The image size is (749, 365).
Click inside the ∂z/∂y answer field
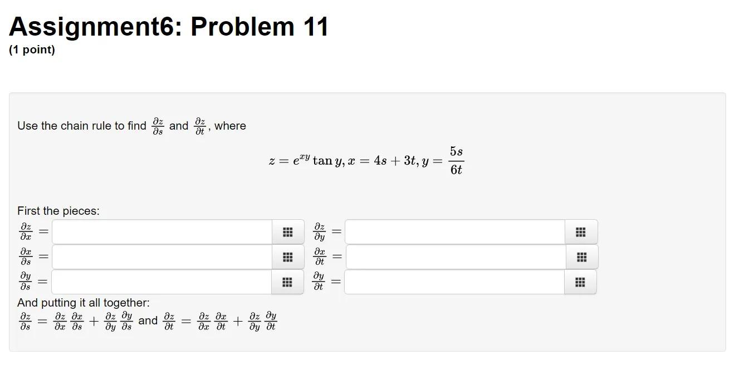pyautogui.click(x=454, y=231)
